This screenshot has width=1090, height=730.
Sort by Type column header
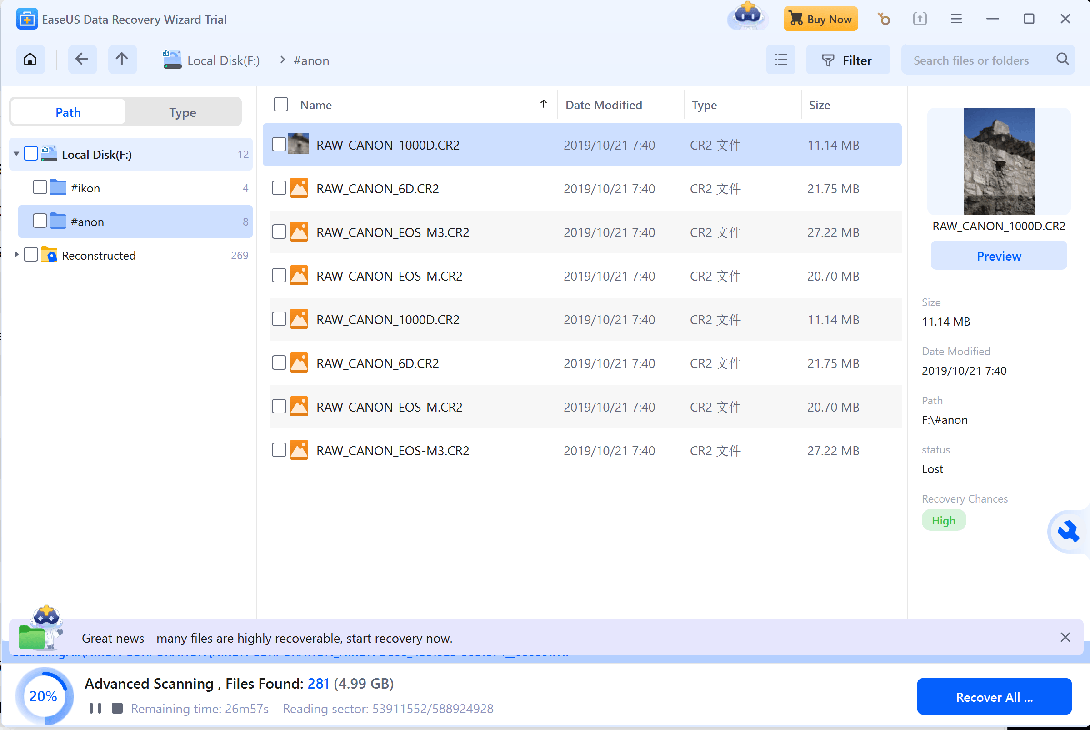click(x=705, y=105)
